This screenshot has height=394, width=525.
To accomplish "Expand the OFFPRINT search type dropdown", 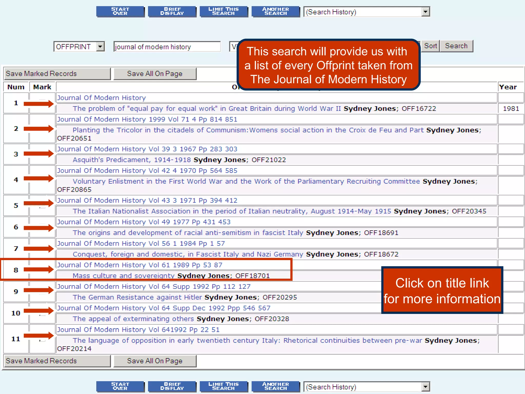I will point(100,47).
